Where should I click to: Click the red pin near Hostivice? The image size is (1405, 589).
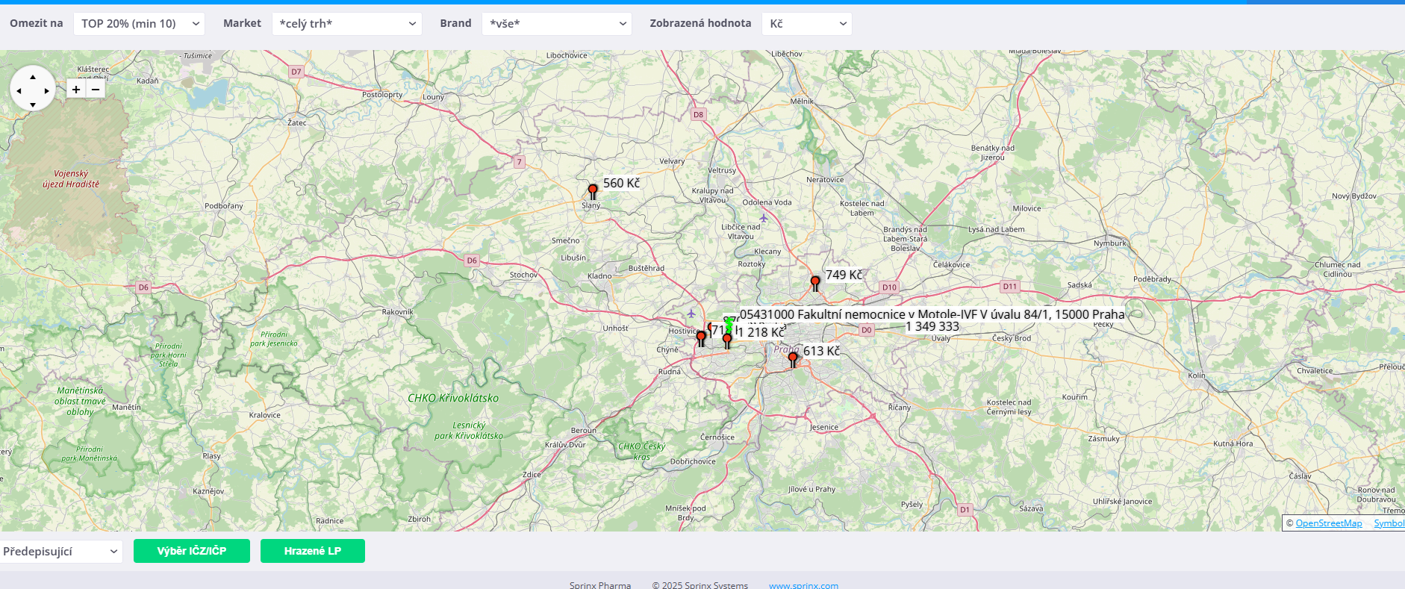coord(701,338)
